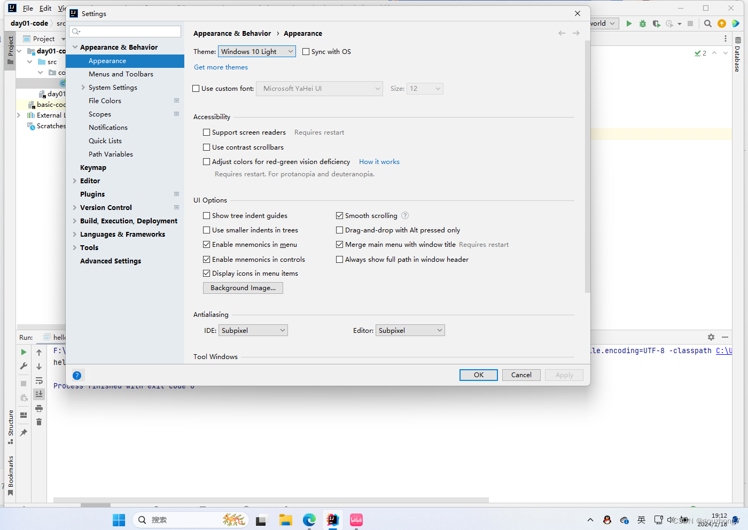Uncheck Display icons in menu items
This screenshot has width=748, height=530.
[207, 274]
